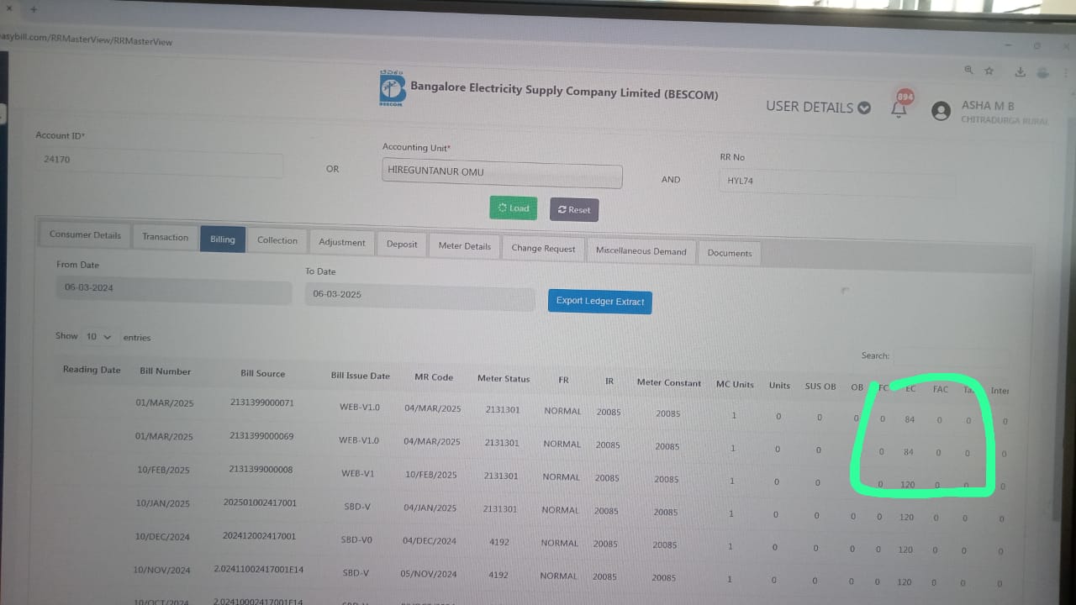Viewport: 1076px width, 605px height.
Task: Open the Collection tab
Action: tap(277, 240)
